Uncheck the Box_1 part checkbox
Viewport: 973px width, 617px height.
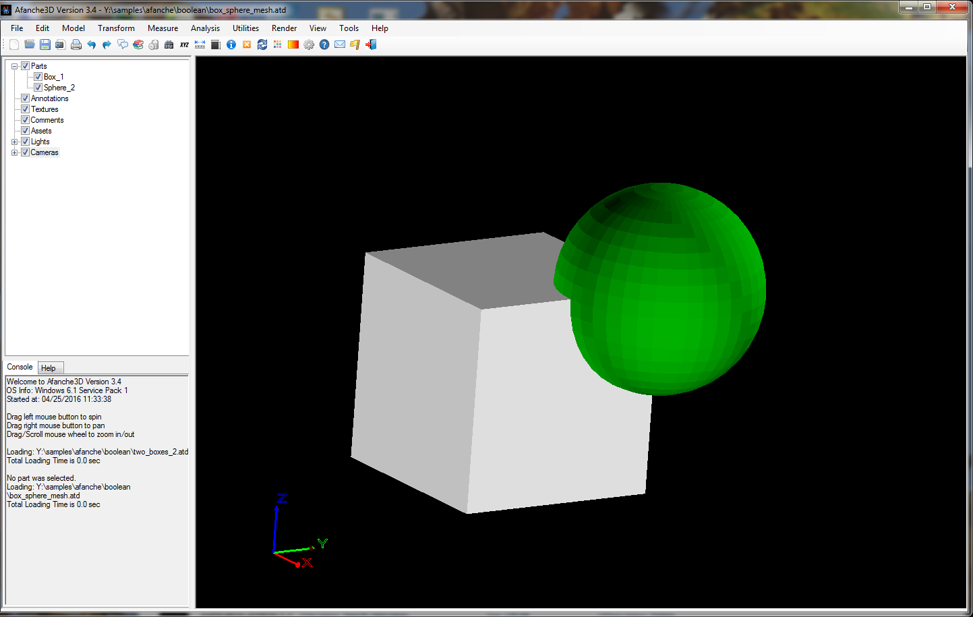point(38,77)
